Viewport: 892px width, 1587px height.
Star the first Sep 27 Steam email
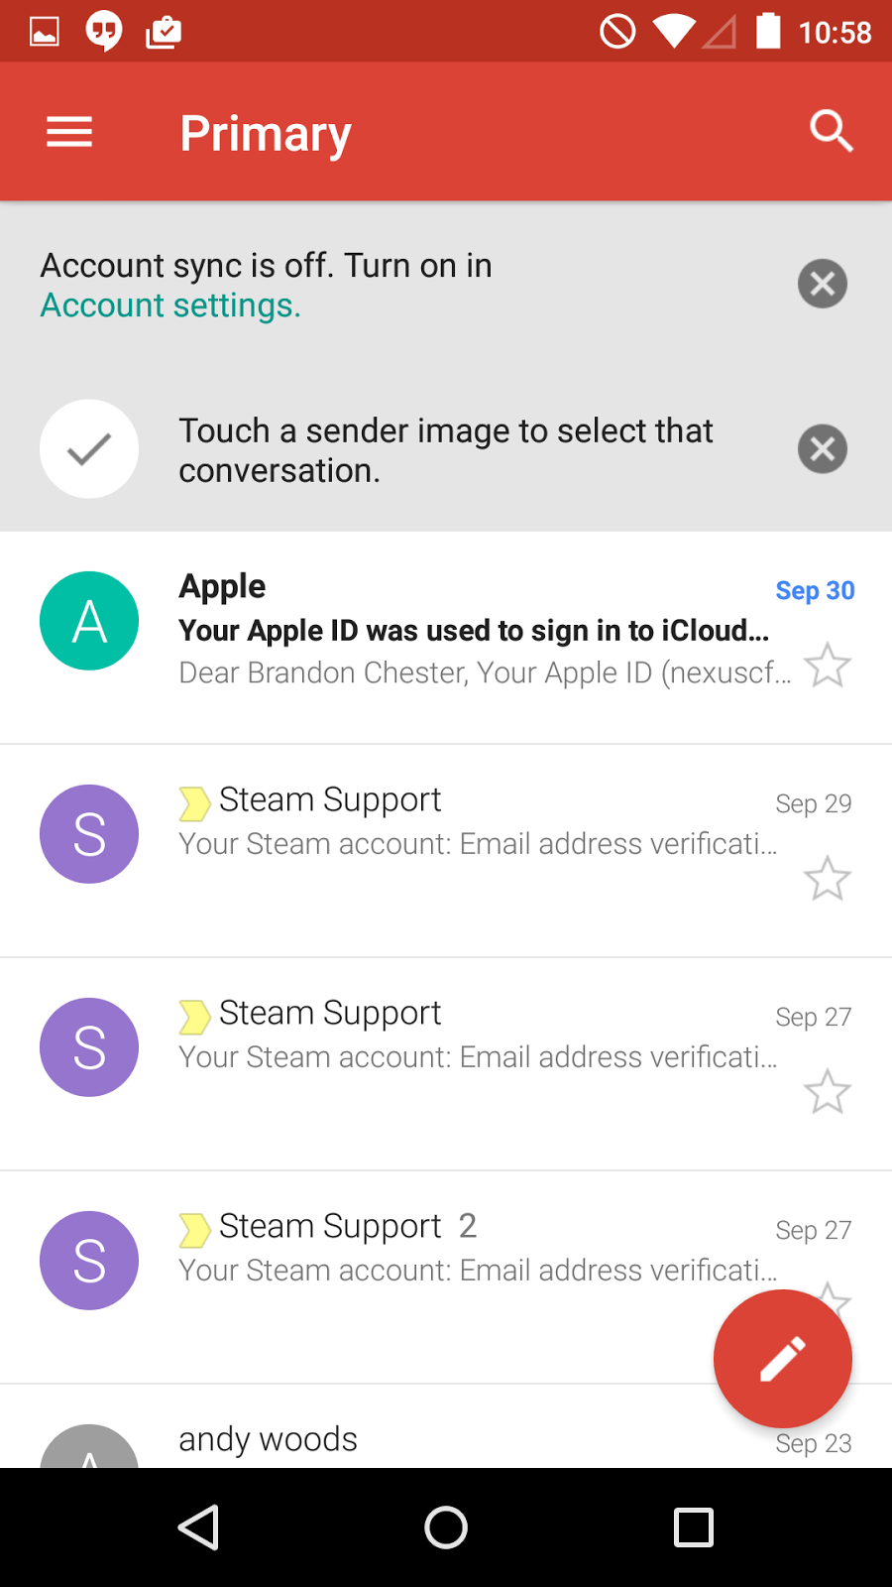click(x=827, y=1092)
